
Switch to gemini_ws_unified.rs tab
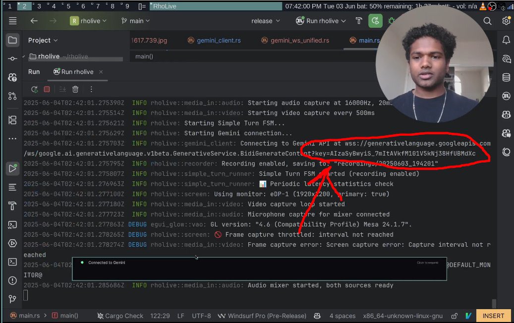point(295,40)
